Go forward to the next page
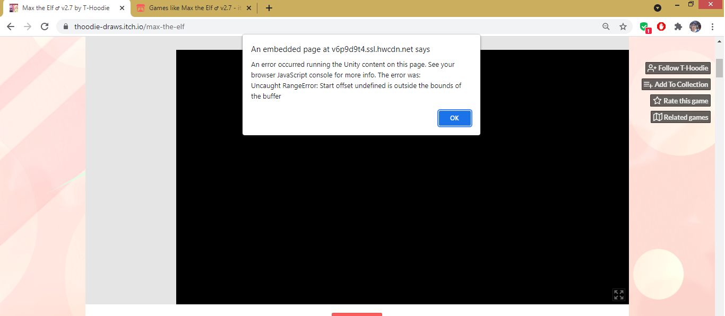This screenshot has width=725, height=316. coord(28,27)
